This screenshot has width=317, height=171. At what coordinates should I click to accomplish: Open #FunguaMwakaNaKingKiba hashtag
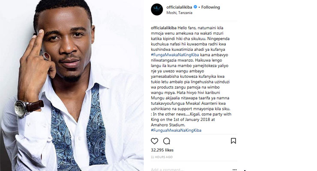[x=176, y=130]
